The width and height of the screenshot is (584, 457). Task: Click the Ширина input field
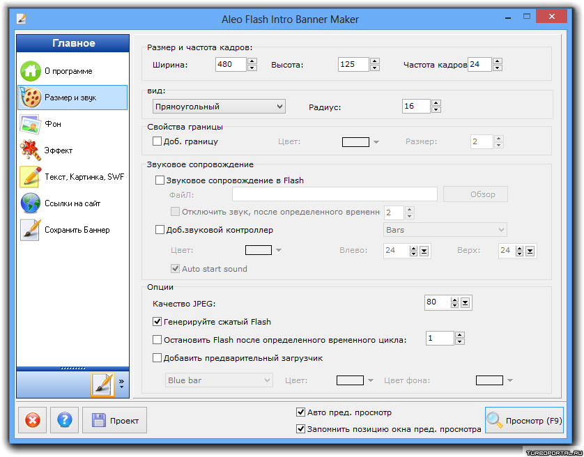(231, 64)
